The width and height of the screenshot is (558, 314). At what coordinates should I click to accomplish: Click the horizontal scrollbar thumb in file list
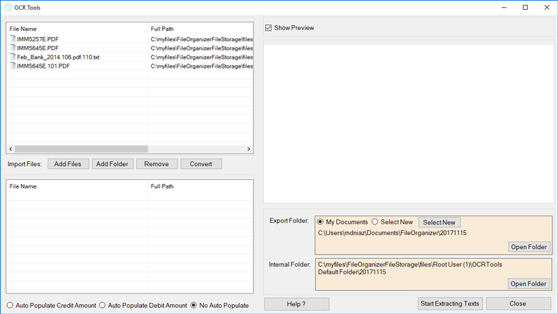click(x=81, y=149)
